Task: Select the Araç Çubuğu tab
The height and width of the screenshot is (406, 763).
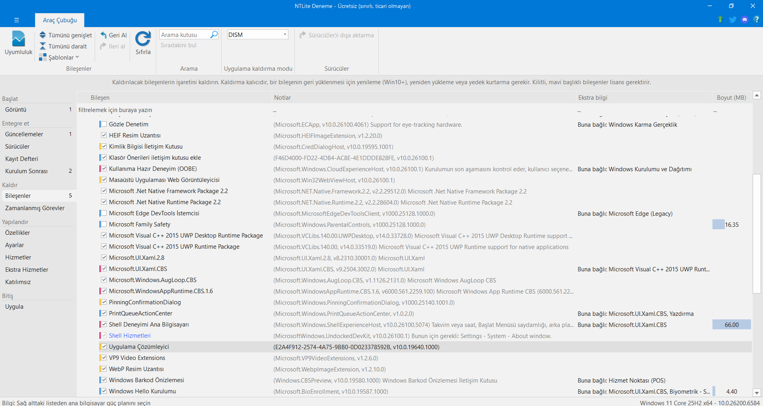Action: pyautogui.click(x=60, y=20)
